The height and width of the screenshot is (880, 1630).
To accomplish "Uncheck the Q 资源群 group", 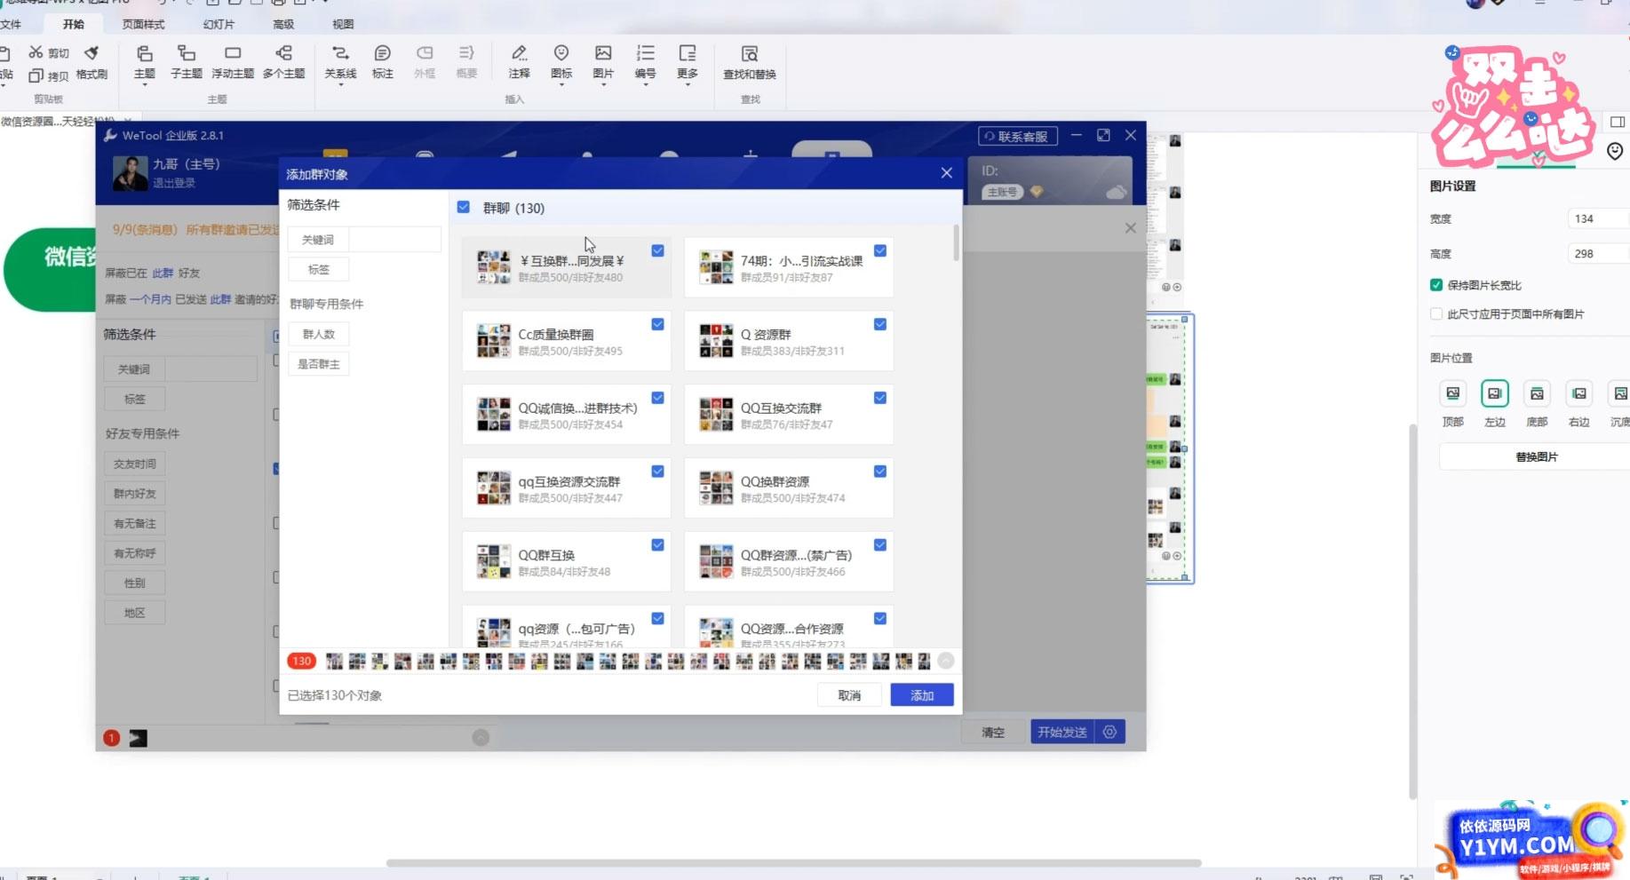I will click(x=879, y=324).
